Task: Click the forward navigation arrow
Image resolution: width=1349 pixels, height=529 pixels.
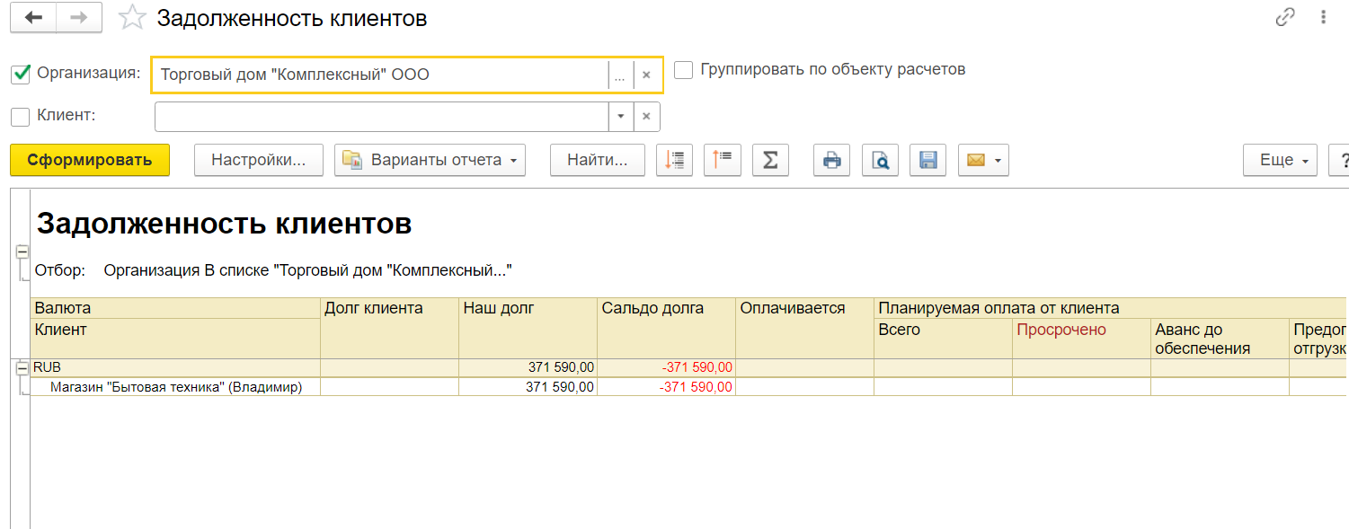Action: coord(79,18)
